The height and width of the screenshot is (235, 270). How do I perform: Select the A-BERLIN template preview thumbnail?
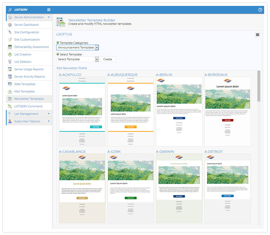[179, 112]
